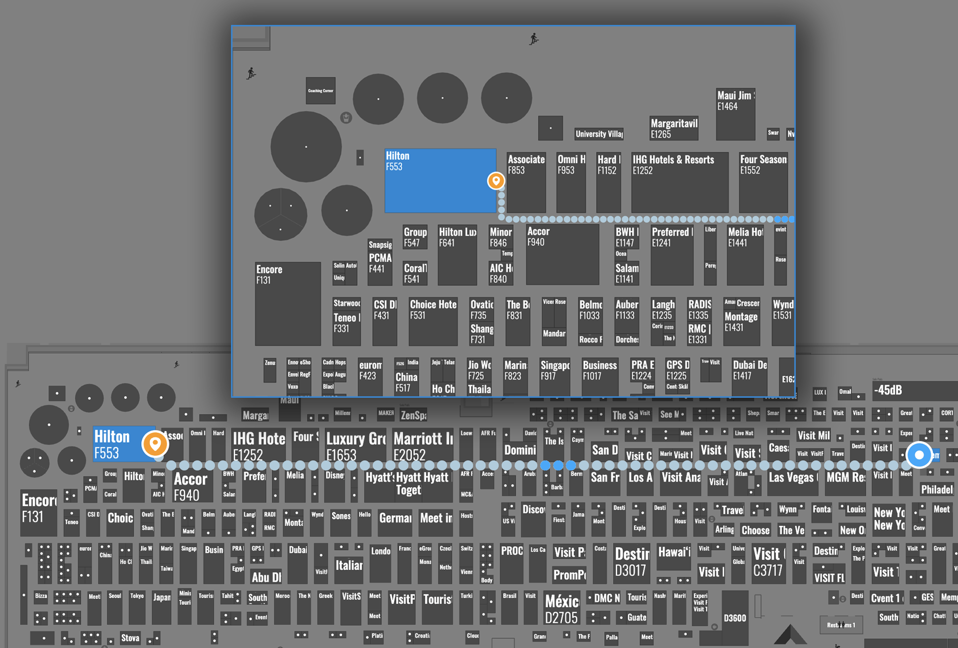
Task: Click the Luxury Group E1653 booth
Action: pos(356,445)
